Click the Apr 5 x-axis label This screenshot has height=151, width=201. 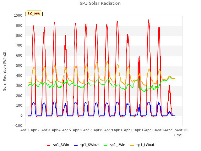67,130
